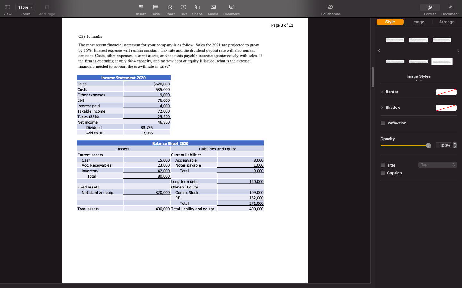This screenshot has height=288, width=462.
Task: Click the Border style swatch
Action: click(x=446, y=92)
